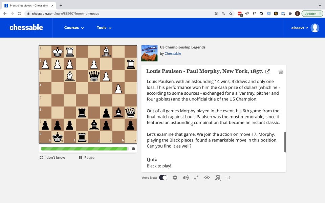Open the lesson settings gear icon
Image resolution: width=325 pixels, height=203 pixels.
click(175, 178)
